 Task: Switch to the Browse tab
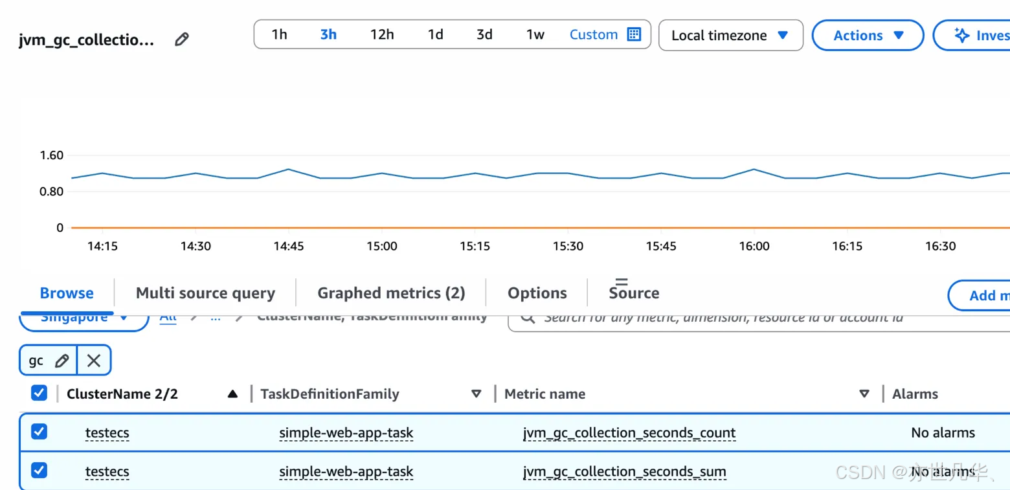pyautogui.click(x=67, y=293)
